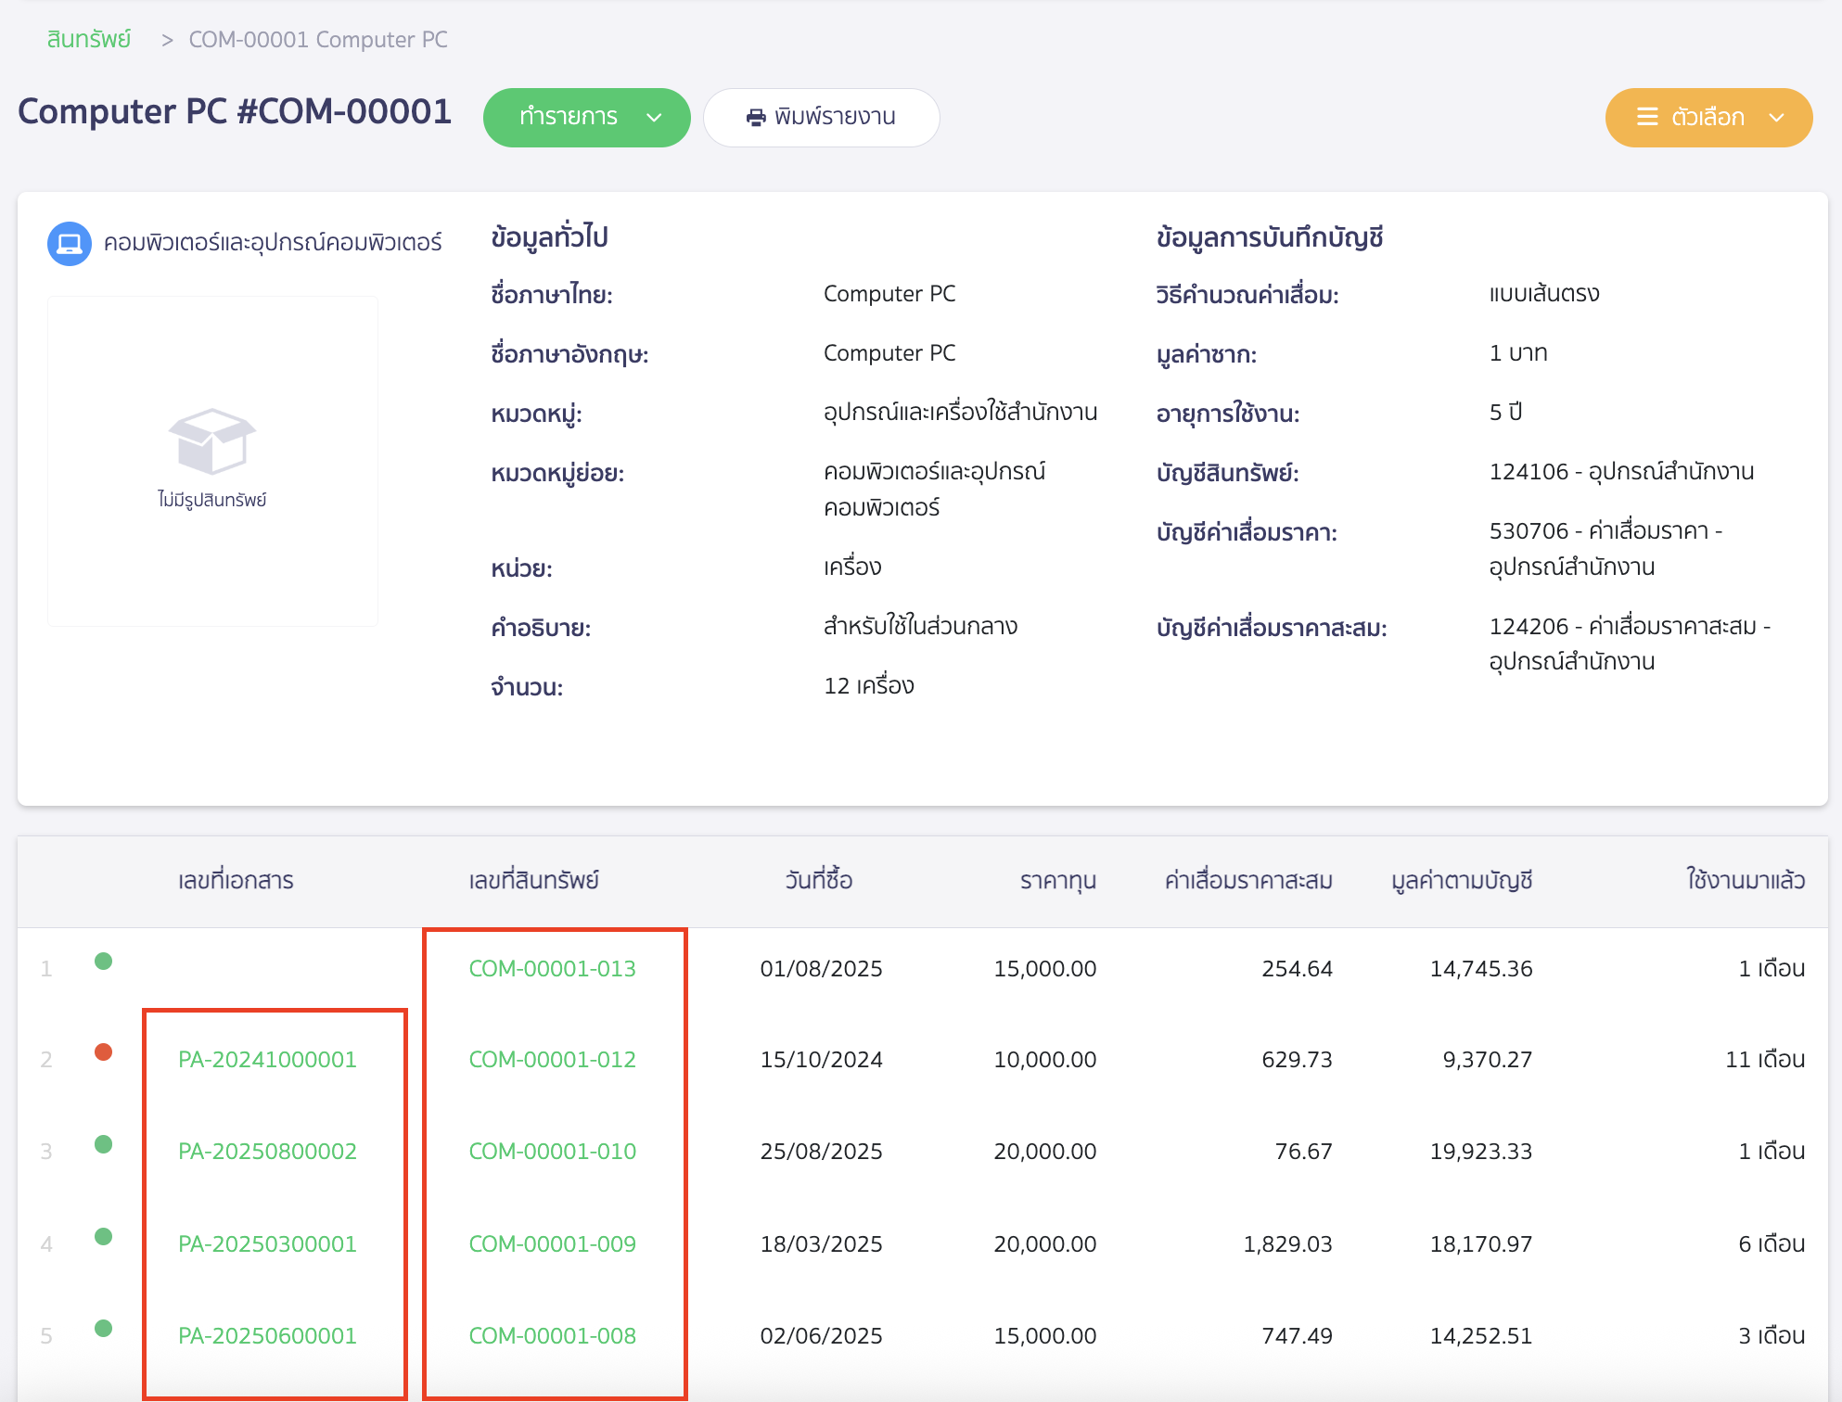The image size is (1842, 1402).
Task: Open the ทำรายการ actions dropdown
Action: [586, 118]
